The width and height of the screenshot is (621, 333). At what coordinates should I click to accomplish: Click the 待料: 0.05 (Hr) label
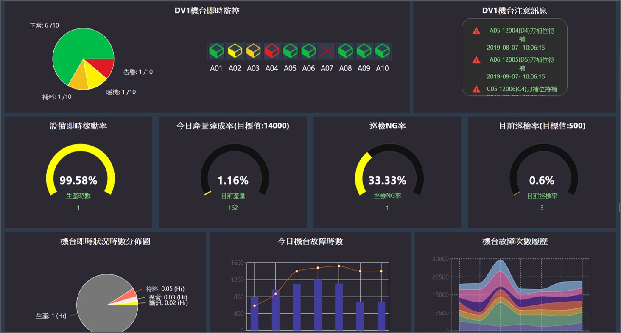[165, 289]
